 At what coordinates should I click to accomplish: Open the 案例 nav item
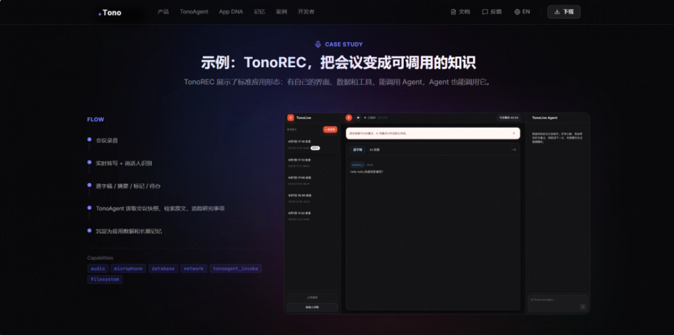coord(282,11)
